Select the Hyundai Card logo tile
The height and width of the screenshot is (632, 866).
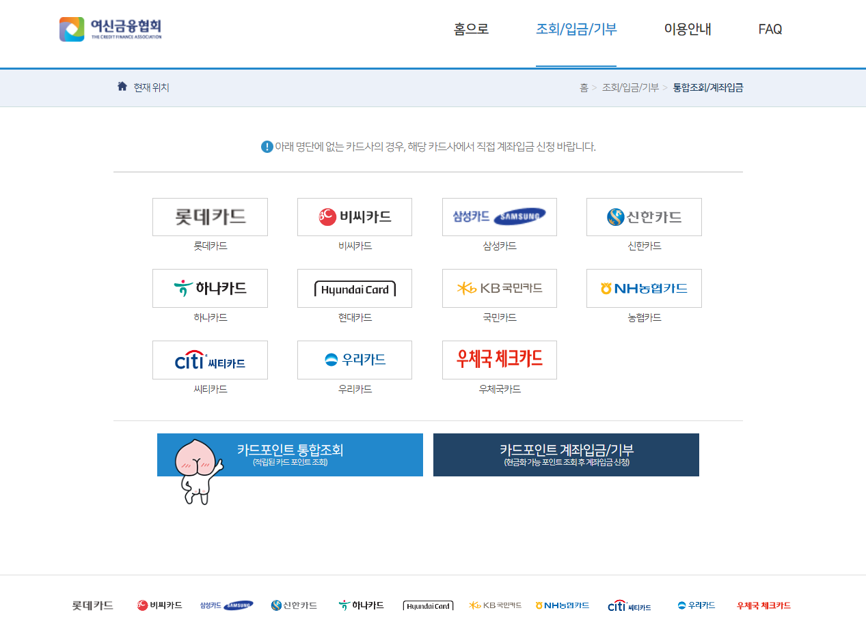pyautogui.click(x=355, y=288)
